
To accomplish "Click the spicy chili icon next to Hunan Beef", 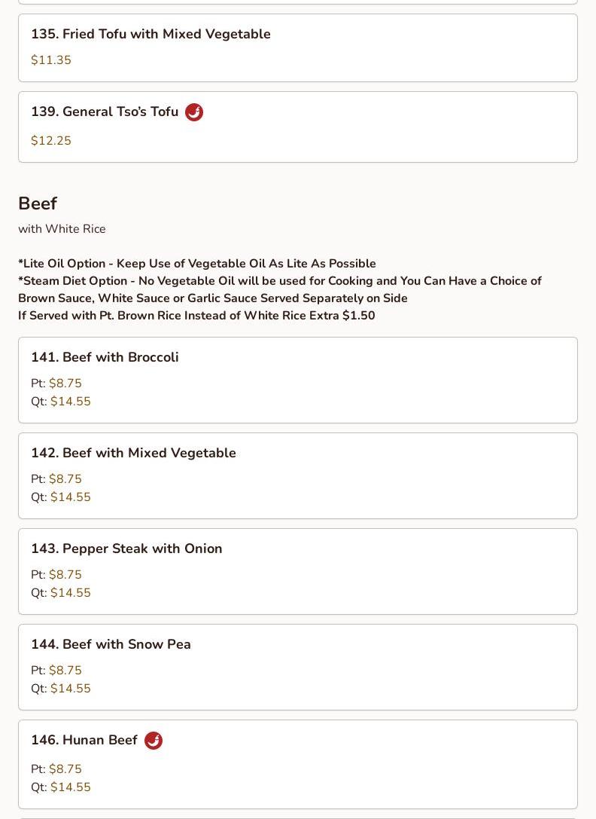I will (x=154, y=741).
